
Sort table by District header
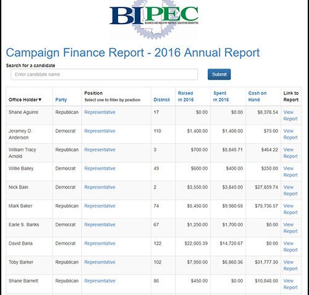click(162, 100)
